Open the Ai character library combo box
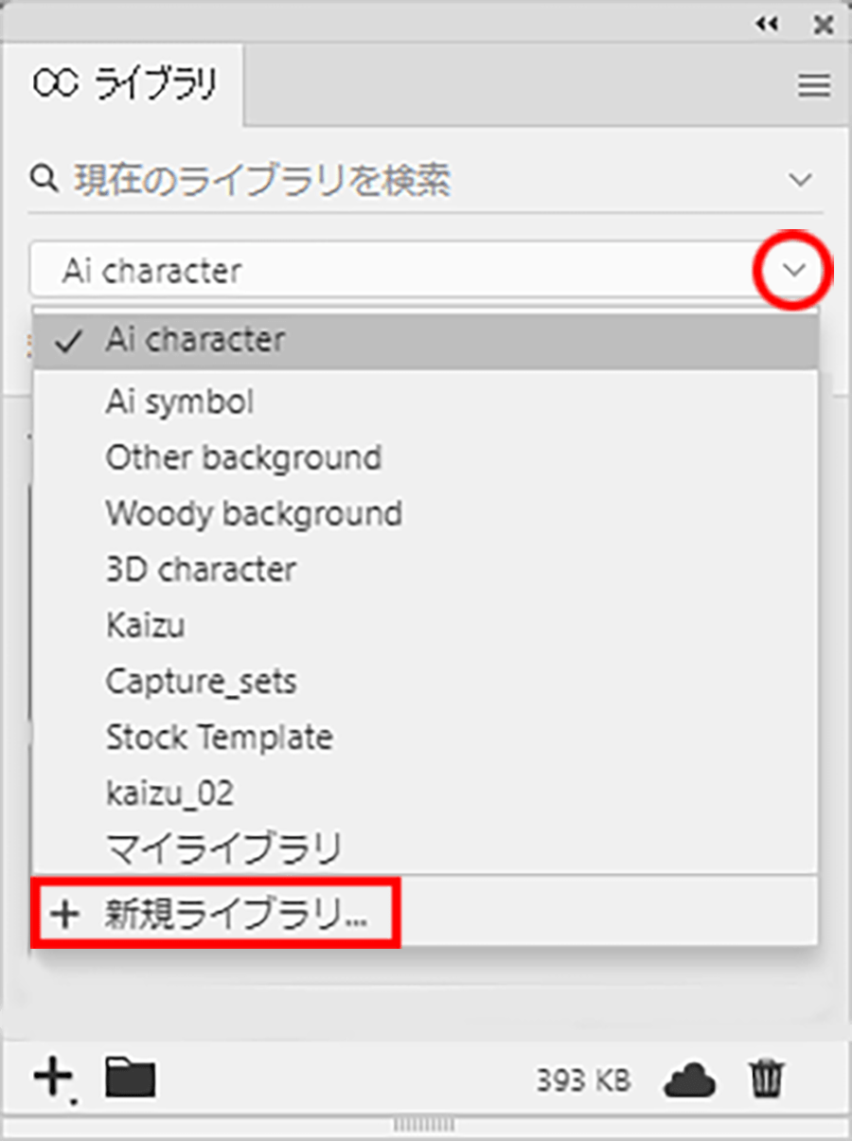 tap(426, 272)
